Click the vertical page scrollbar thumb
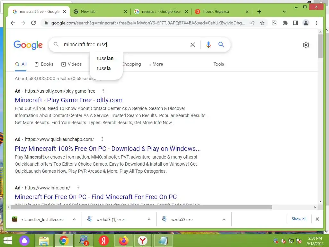Viewport: 329px width, 247px height. tap(320, 46)
